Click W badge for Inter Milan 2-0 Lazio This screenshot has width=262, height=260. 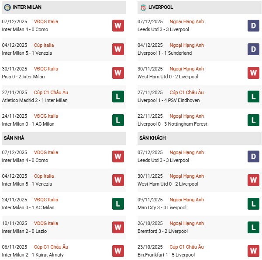(x=118, y=227)
